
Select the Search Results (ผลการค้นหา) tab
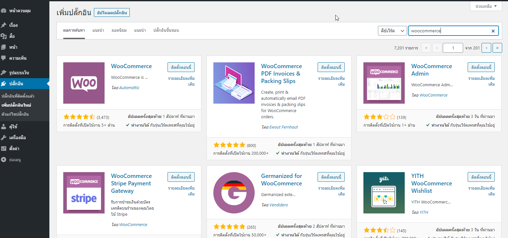[74, 30]
